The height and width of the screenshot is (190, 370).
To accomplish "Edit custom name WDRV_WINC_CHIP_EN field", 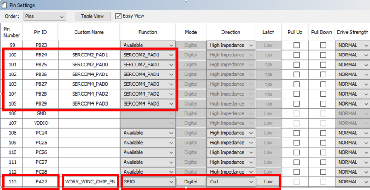I will coord(90,182).
